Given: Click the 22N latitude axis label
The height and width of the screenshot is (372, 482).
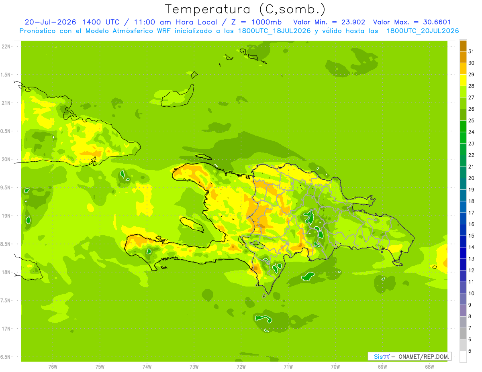Looking at the screenshot, I should 6,47.
